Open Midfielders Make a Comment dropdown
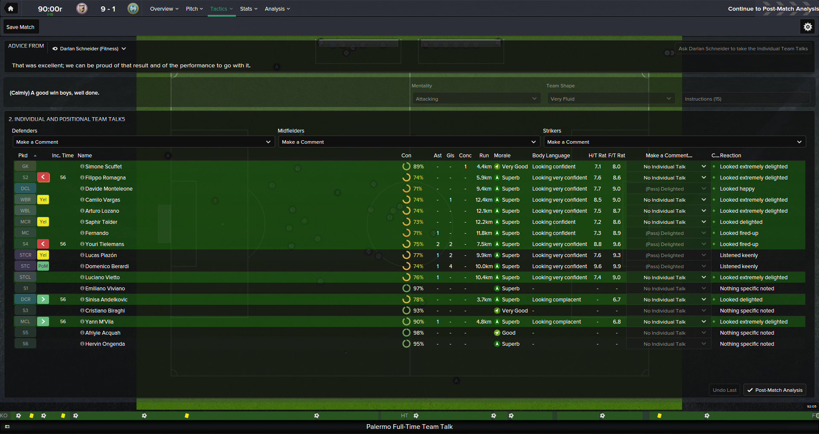 409,142
